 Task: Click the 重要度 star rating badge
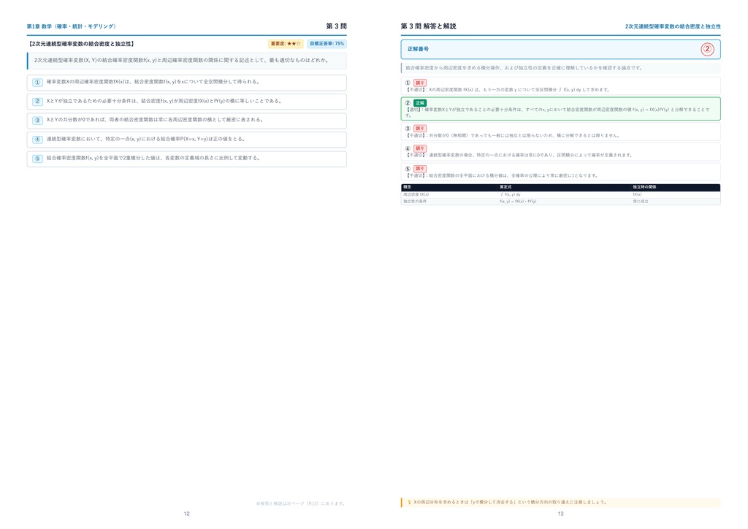pyautogui.click(x=286, y=44)
